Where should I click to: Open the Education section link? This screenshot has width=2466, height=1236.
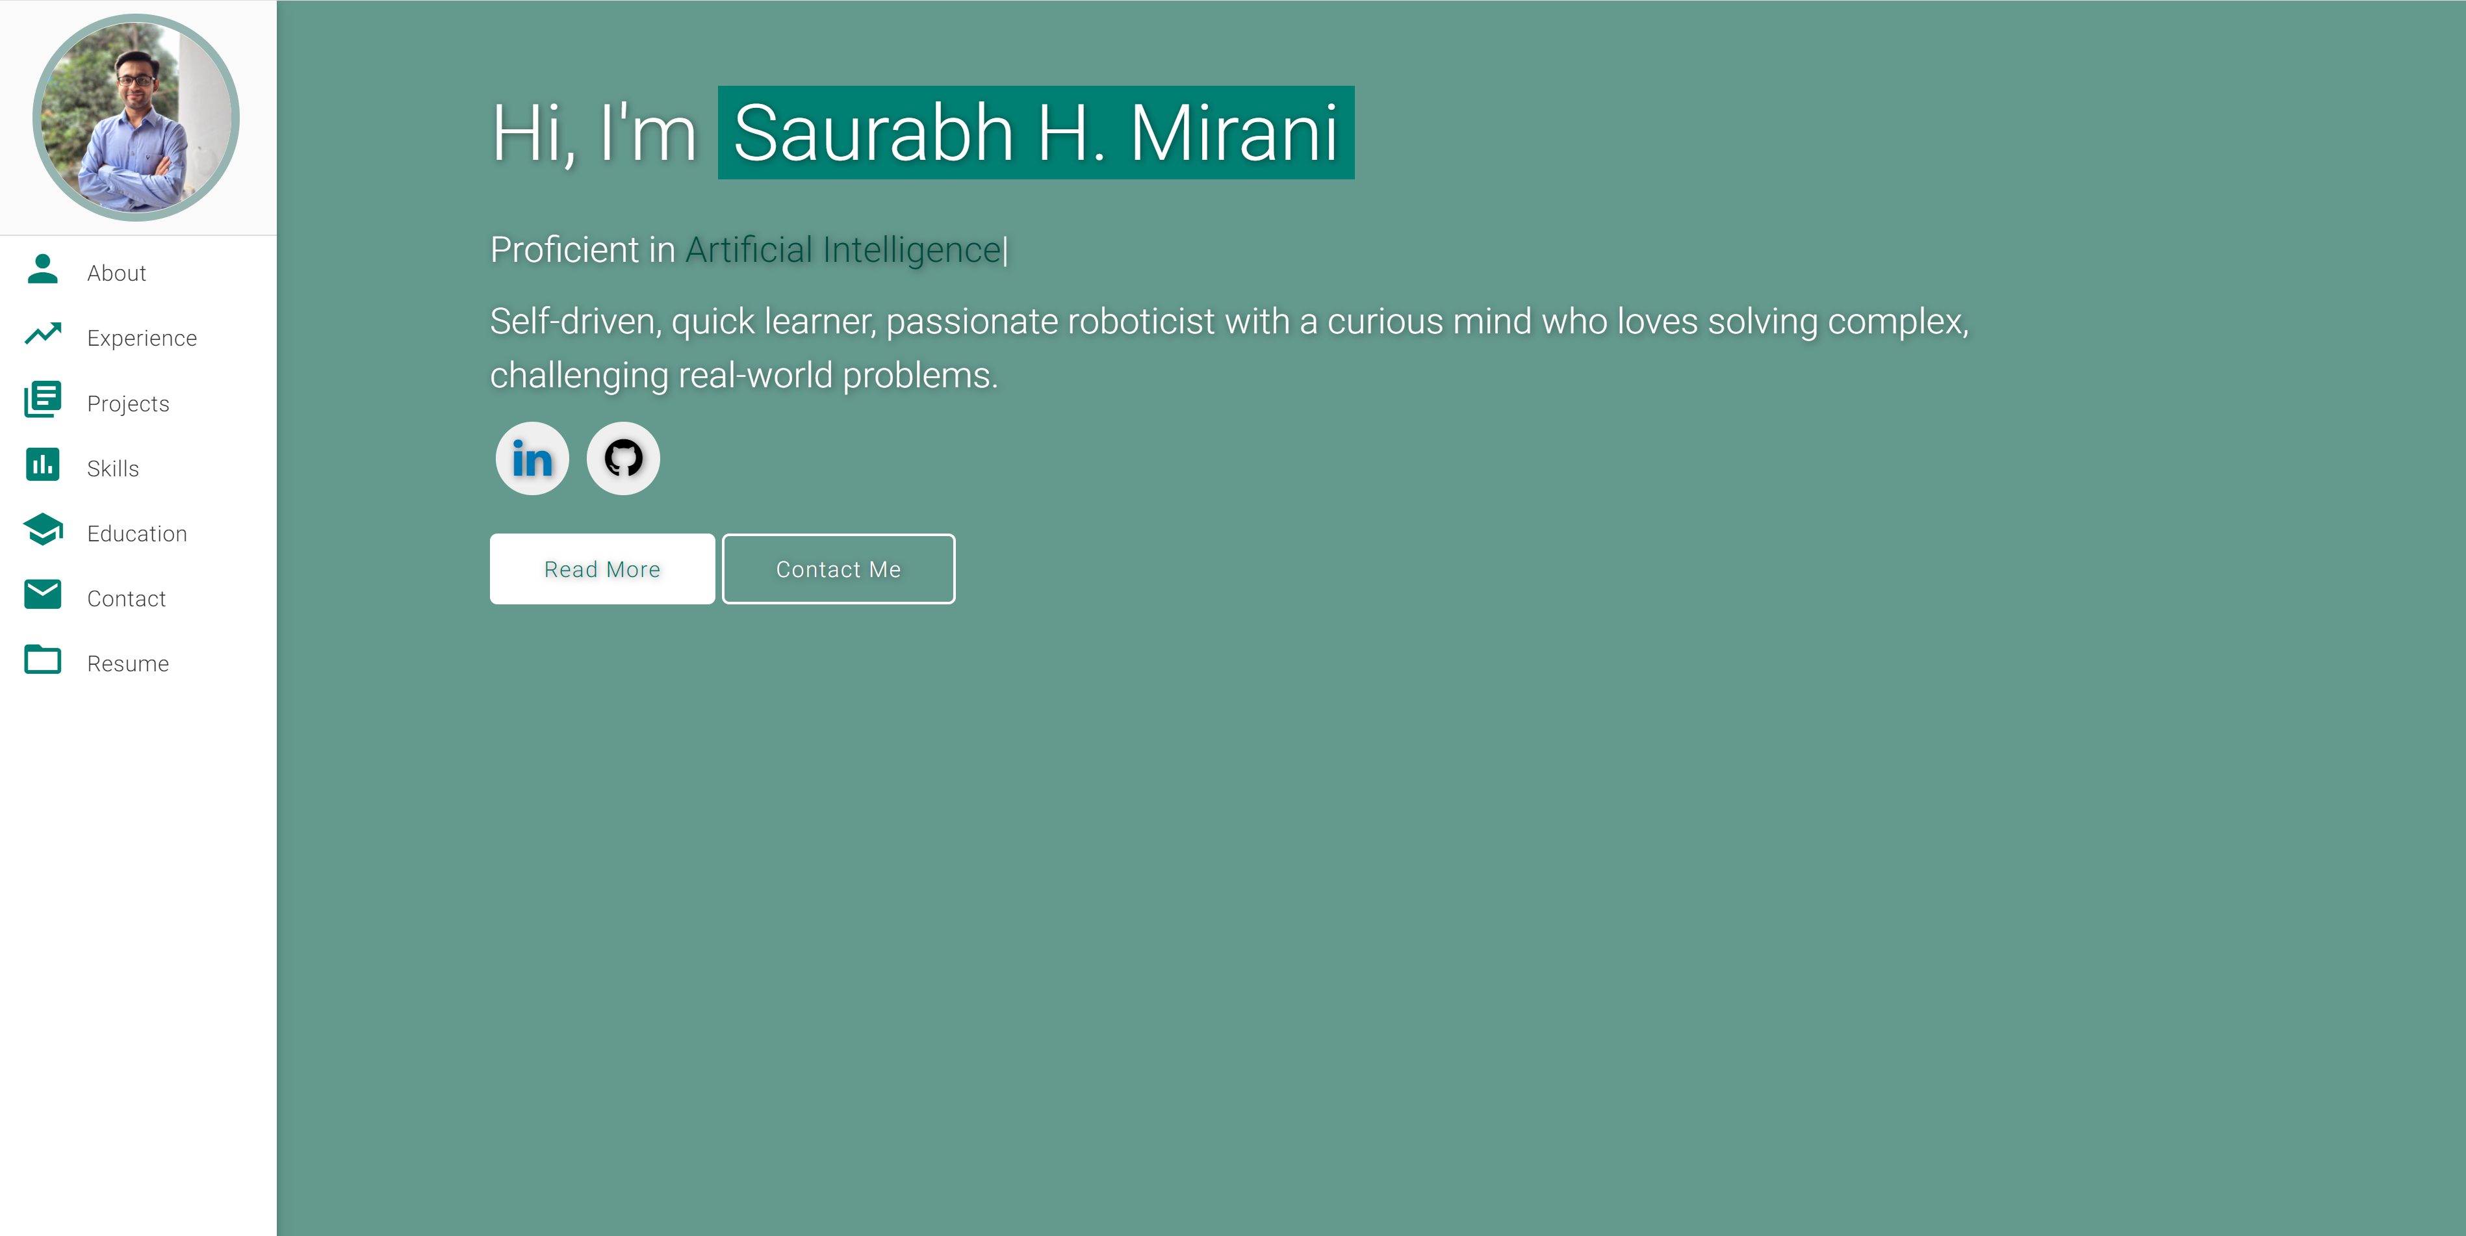pos(137,532)
